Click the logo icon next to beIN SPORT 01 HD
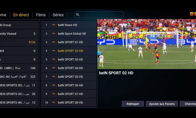196x118 pixels. tap(54, 42)
